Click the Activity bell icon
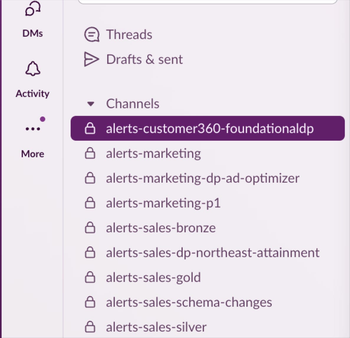350x338 pixels. pos(33,69)
